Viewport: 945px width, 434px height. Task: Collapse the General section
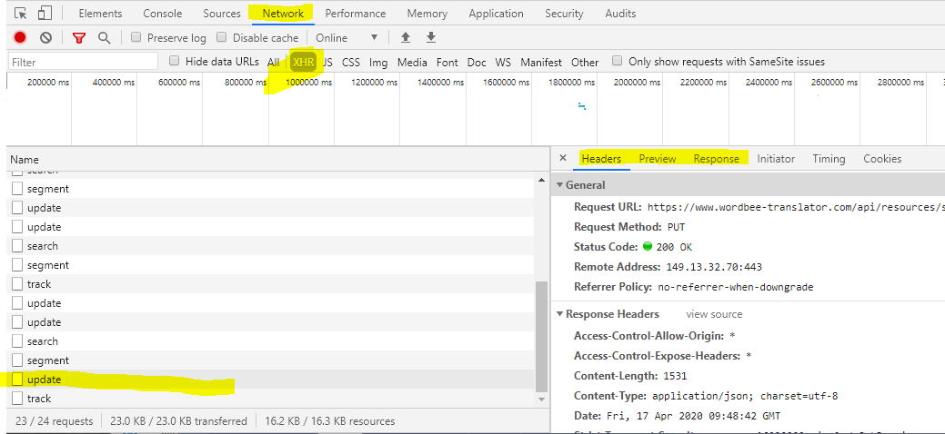pos(559,185)
